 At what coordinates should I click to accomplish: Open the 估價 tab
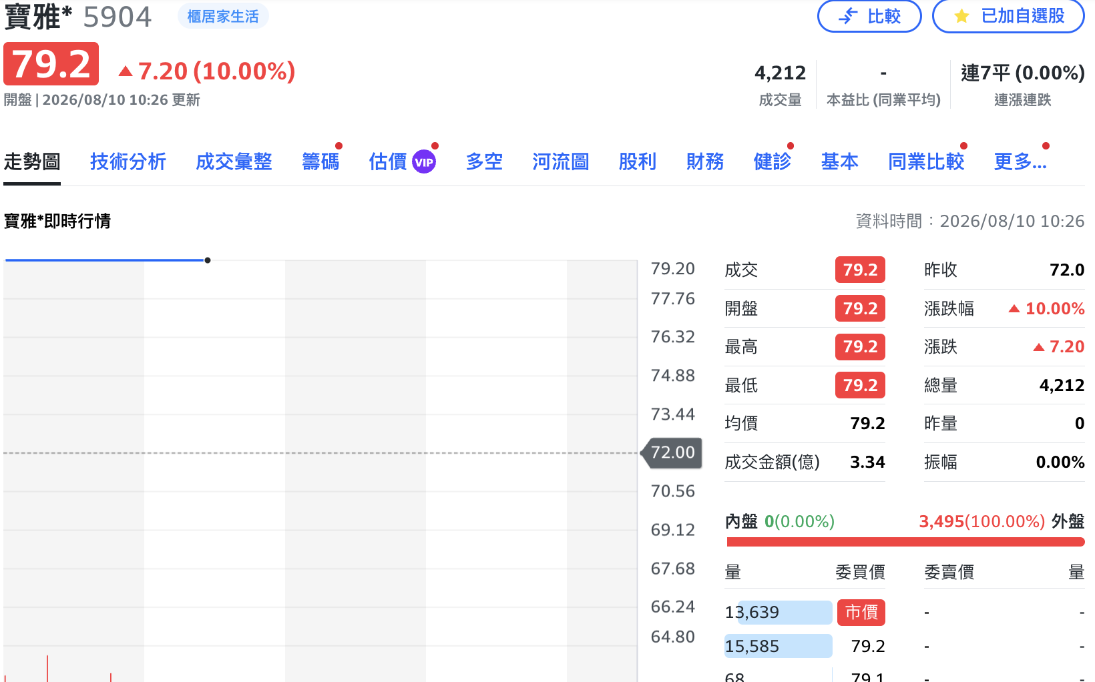click(x=388, y=161)
